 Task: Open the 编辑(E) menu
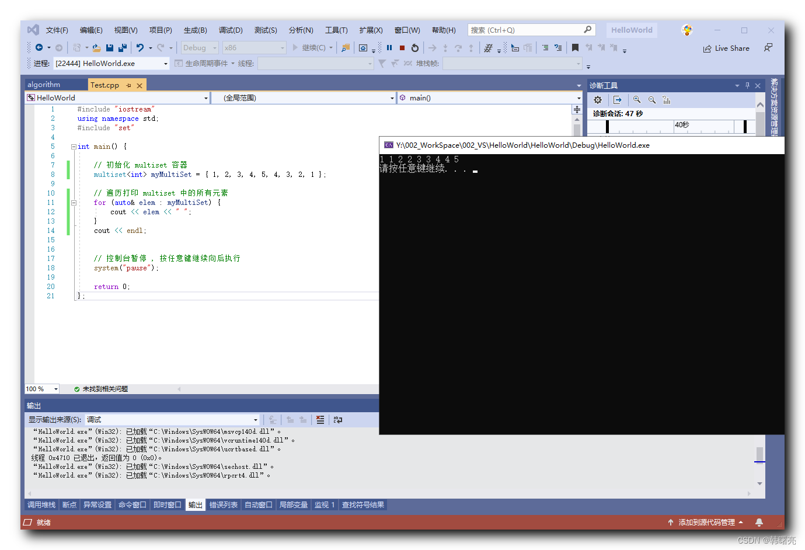click(91, 30)
